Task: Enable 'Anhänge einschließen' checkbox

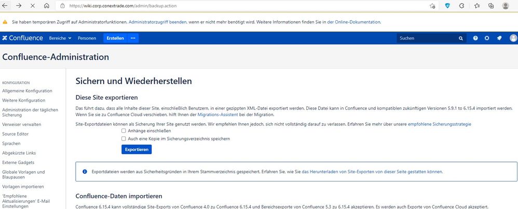Action: pyautogui.click(x=124, y=131)
